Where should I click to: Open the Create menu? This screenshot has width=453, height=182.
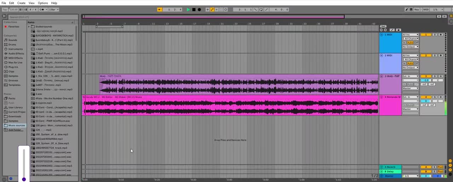point(21,3)
